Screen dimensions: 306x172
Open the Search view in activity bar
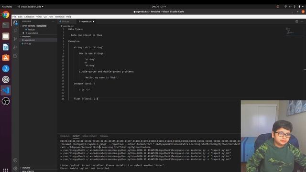click(x=15, y=31)
